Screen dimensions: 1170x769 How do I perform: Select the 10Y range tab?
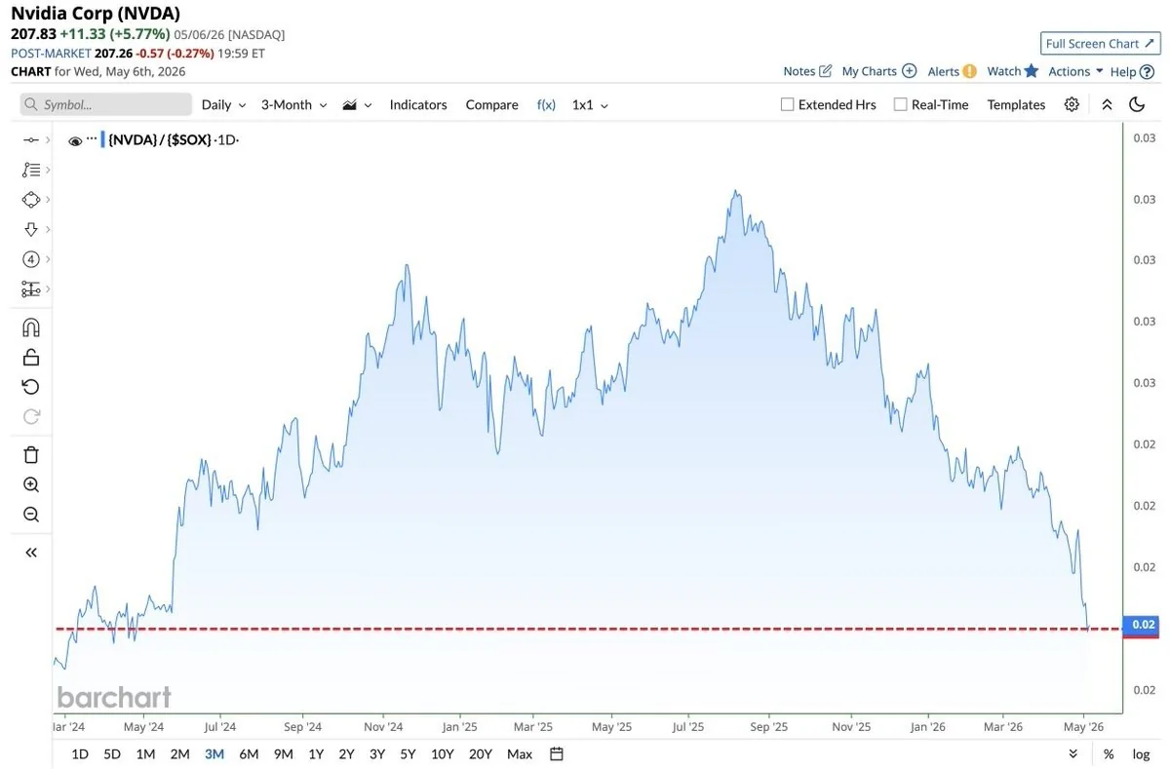click(442, 753)
